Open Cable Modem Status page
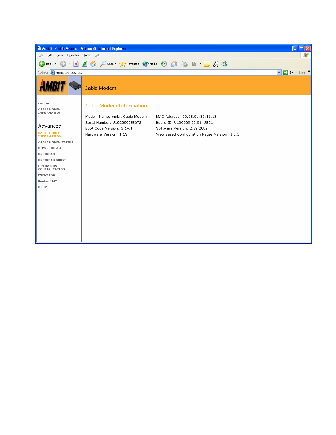 (56, 142)
